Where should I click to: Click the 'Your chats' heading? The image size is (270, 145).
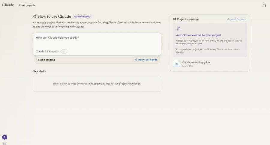point(39,71)
